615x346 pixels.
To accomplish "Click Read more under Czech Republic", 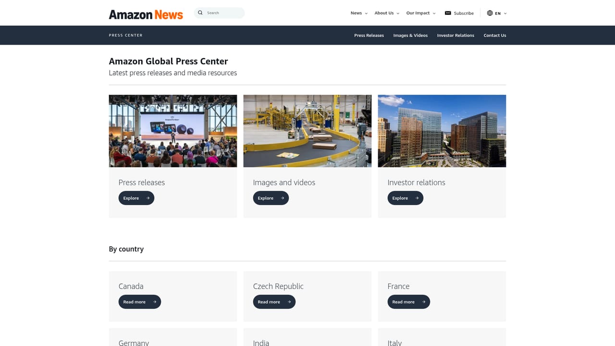I will 274,302.
